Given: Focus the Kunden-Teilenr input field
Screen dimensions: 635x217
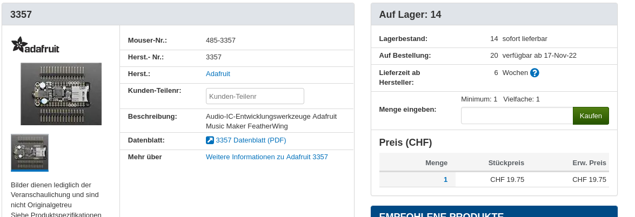Looking at the screenshot, I should (x=255, y=96).
